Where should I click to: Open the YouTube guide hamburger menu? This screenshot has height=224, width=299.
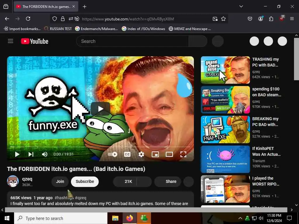11,41
